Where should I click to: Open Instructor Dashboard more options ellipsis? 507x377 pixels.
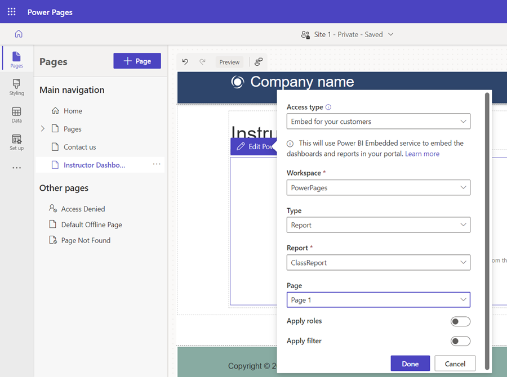[x=157, y=164]
